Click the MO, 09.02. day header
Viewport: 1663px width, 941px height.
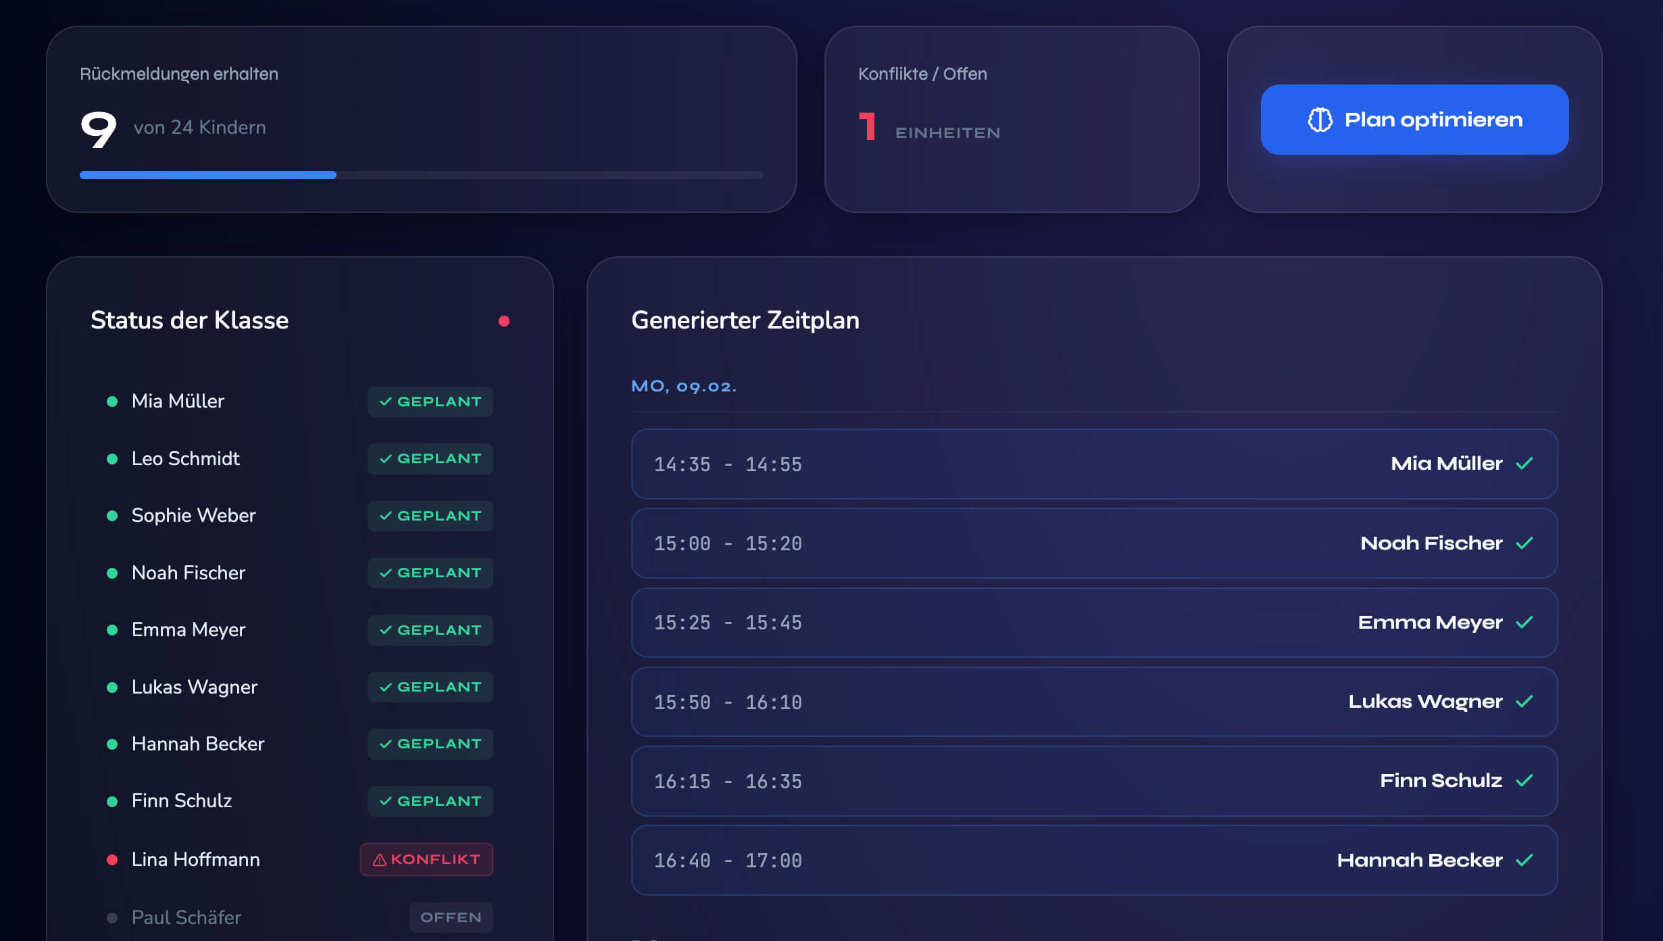pyautogui.click(x=684, y=387)
